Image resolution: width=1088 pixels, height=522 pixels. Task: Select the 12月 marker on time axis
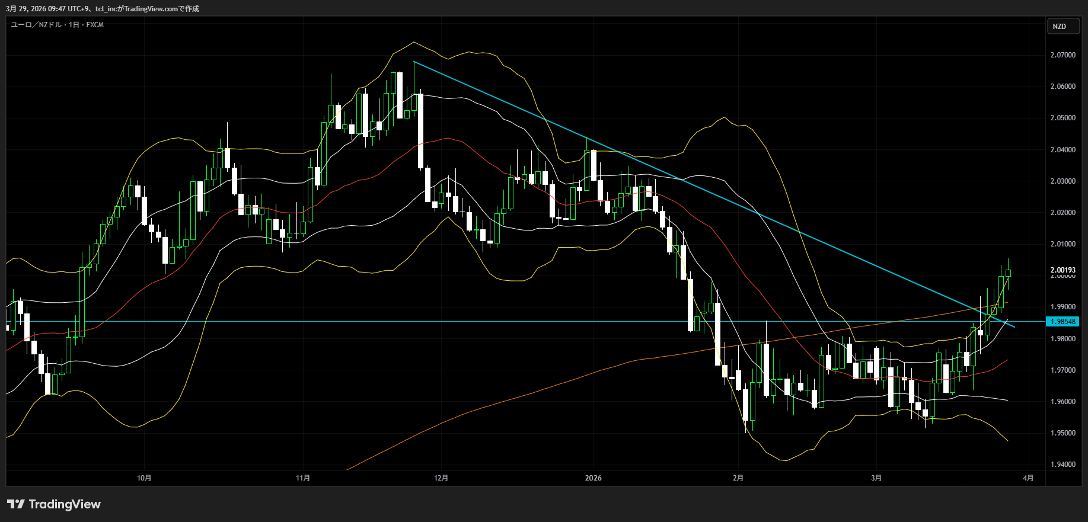click(x=441, y=478)
